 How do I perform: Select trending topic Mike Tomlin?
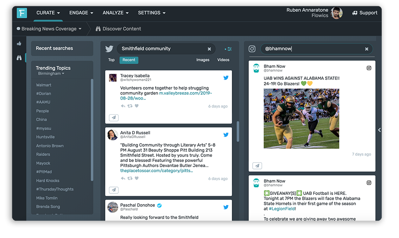(47, 198)
